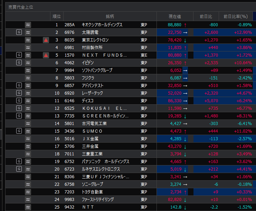Click the G icon in SUMCO row
Image resolution: width=256 pixels, height=211 pixels.
(x=19, y=131)
